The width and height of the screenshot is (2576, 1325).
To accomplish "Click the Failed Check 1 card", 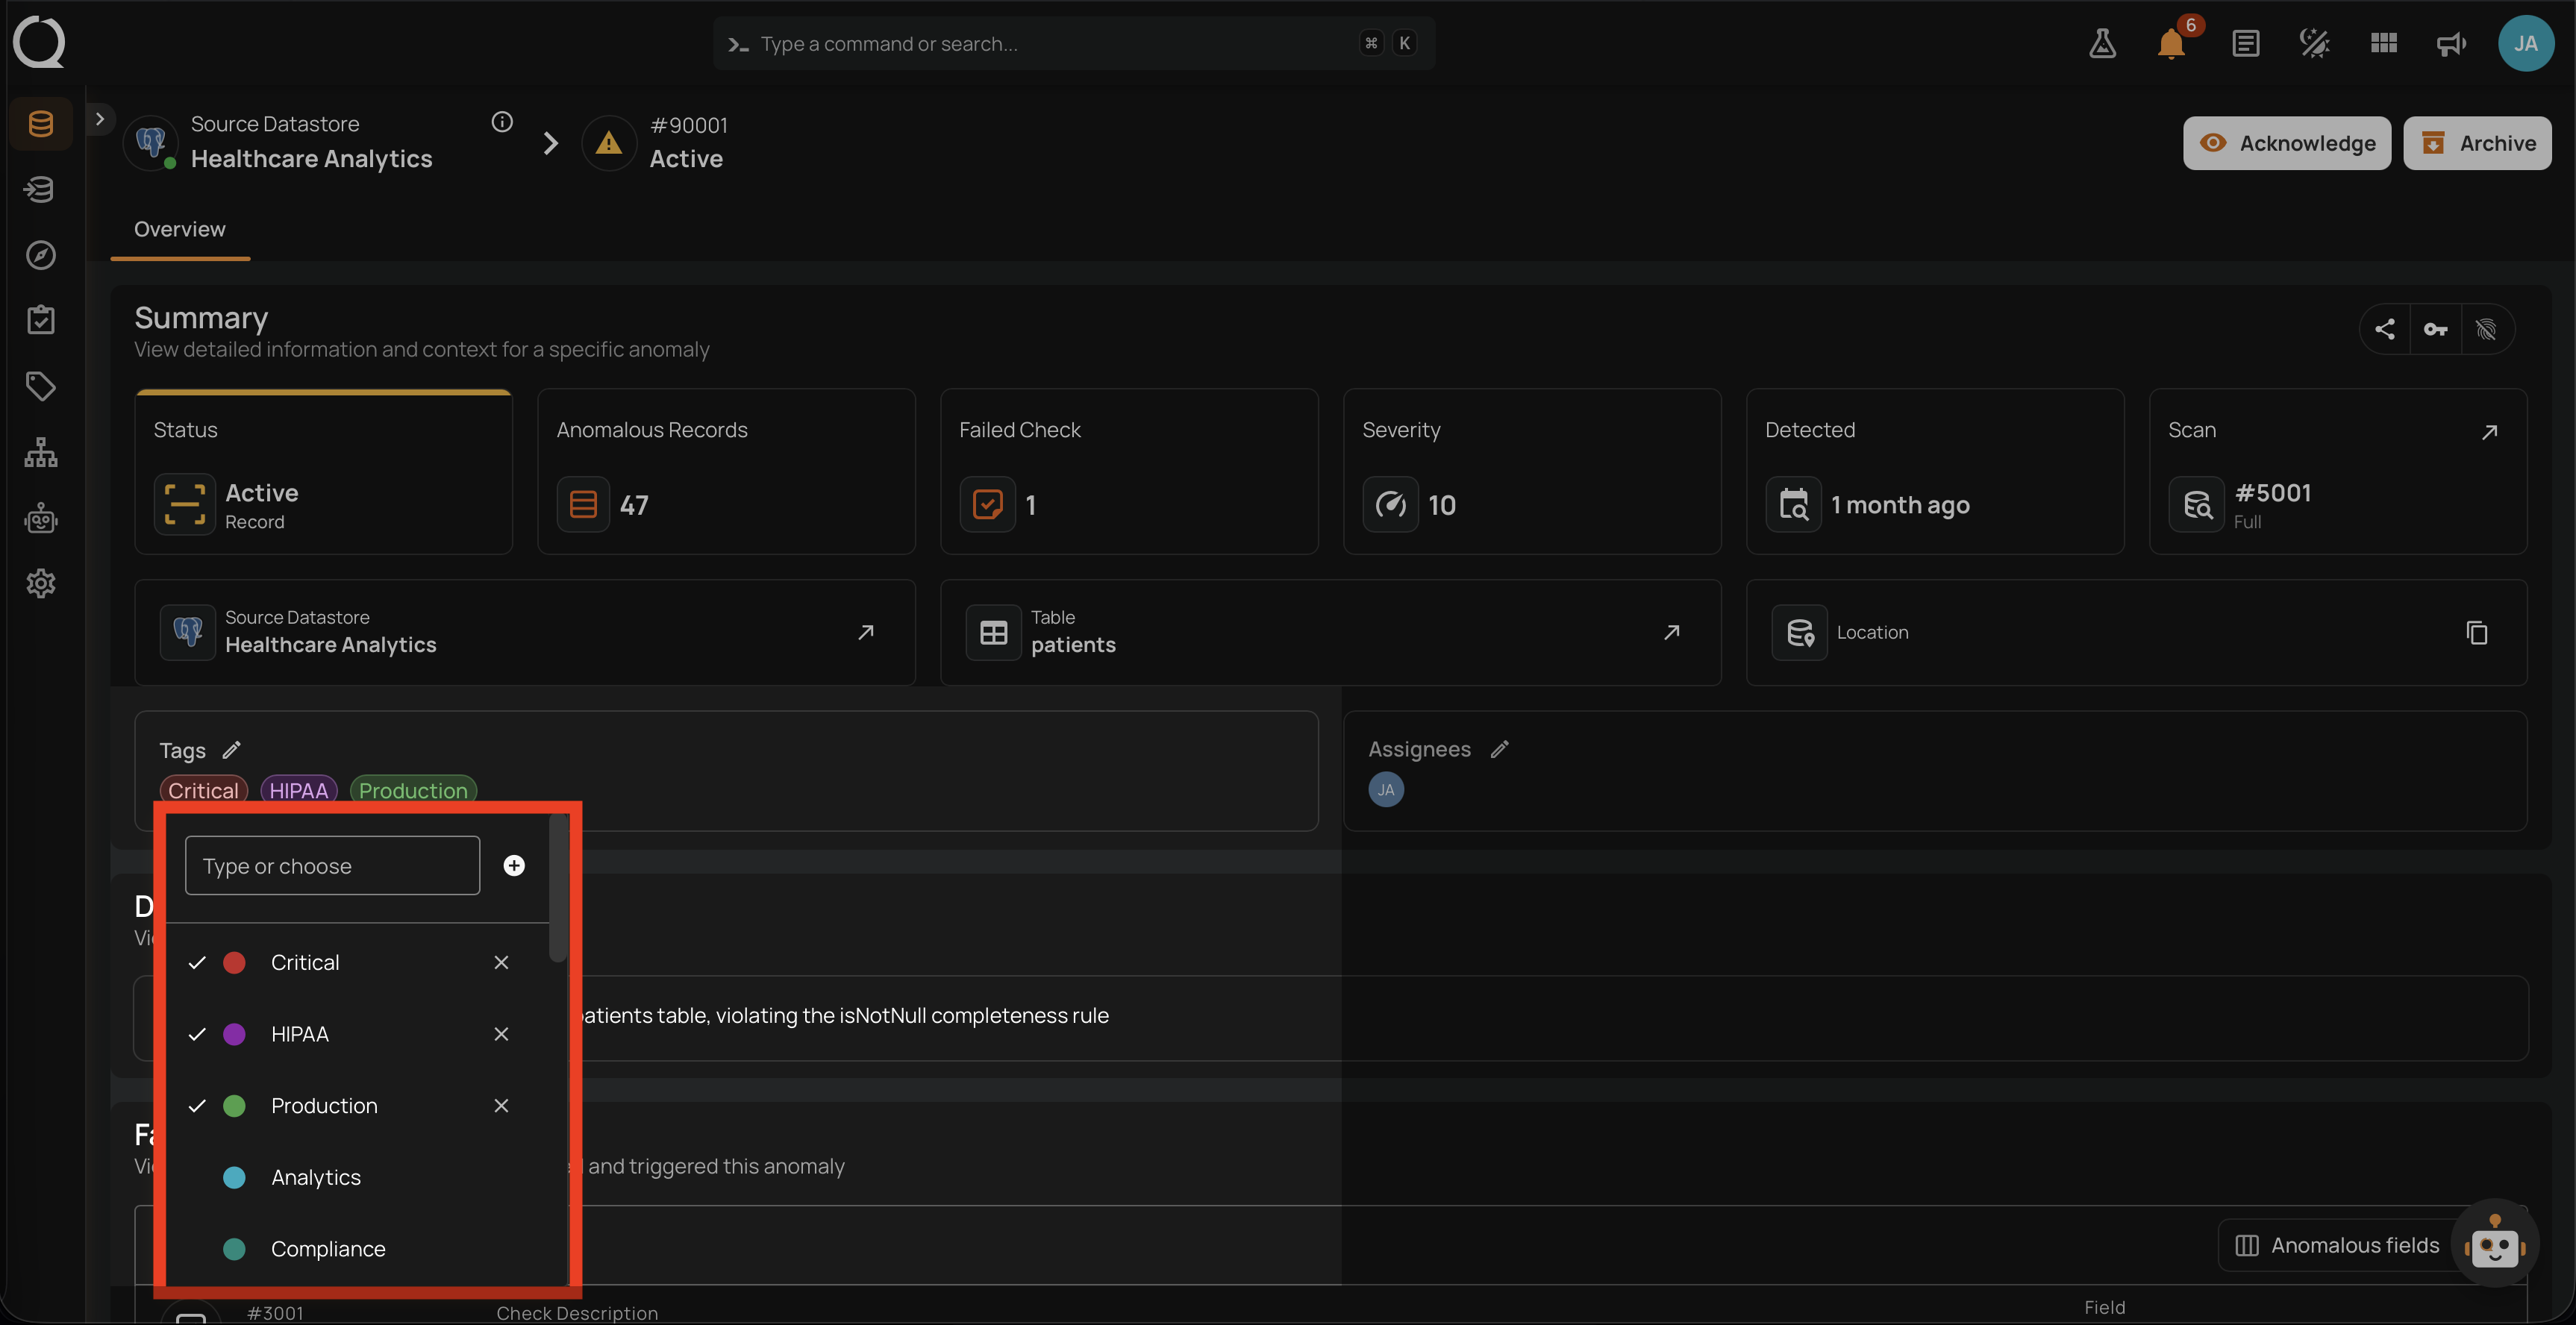I will click(1129, 471).
